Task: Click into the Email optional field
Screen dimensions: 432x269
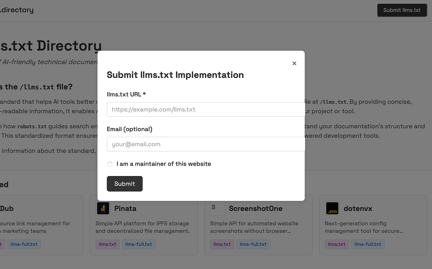Action: [206, 144]
